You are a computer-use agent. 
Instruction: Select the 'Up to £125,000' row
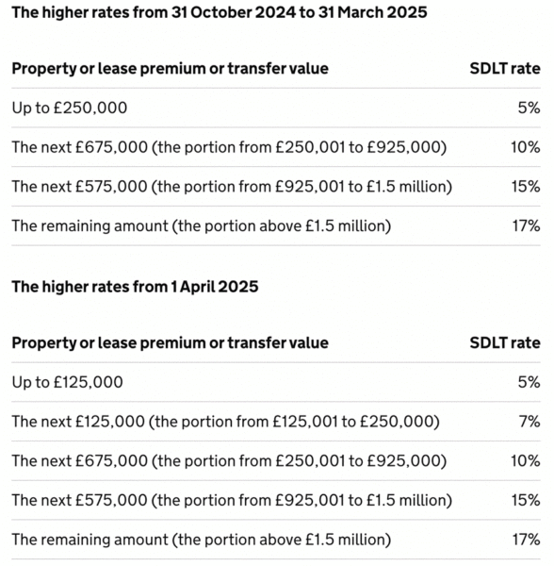[276, 382]
